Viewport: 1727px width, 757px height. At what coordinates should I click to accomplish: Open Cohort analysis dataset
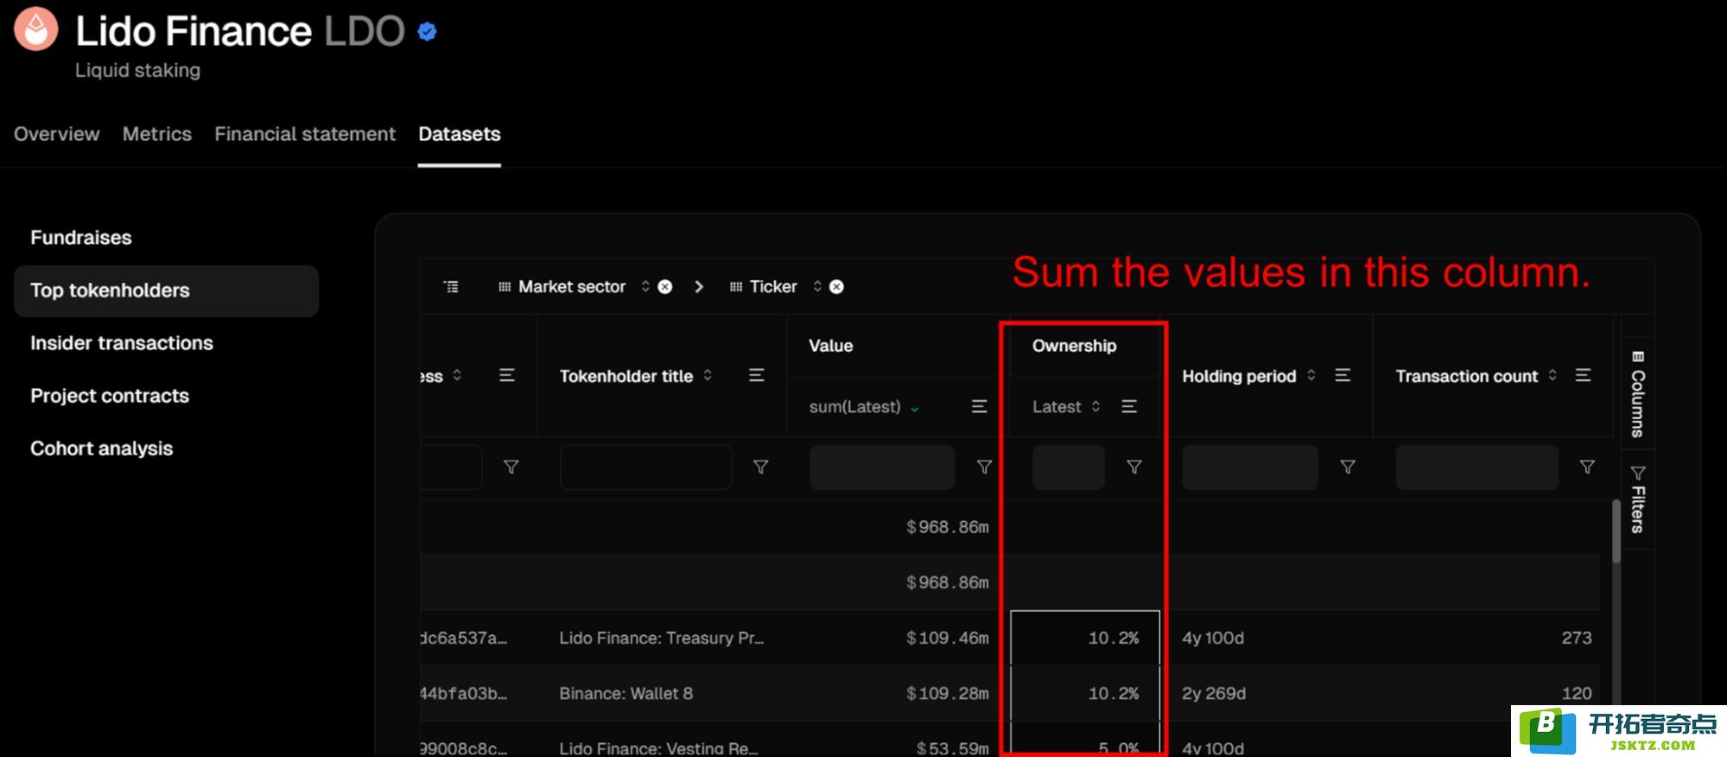102,448
